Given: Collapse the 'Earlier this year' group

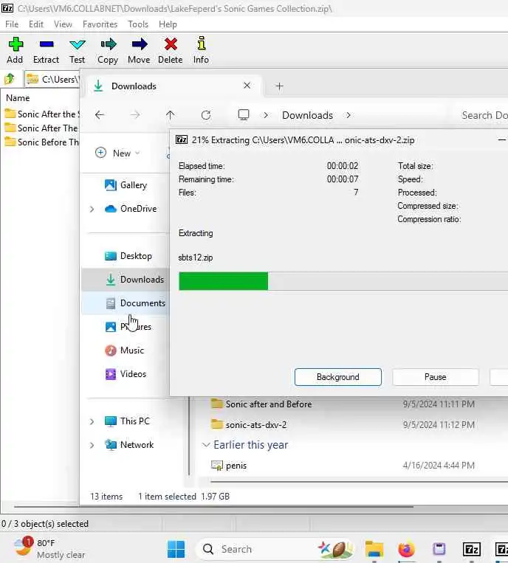Looking at the screenshot, I should coord(206,445).
